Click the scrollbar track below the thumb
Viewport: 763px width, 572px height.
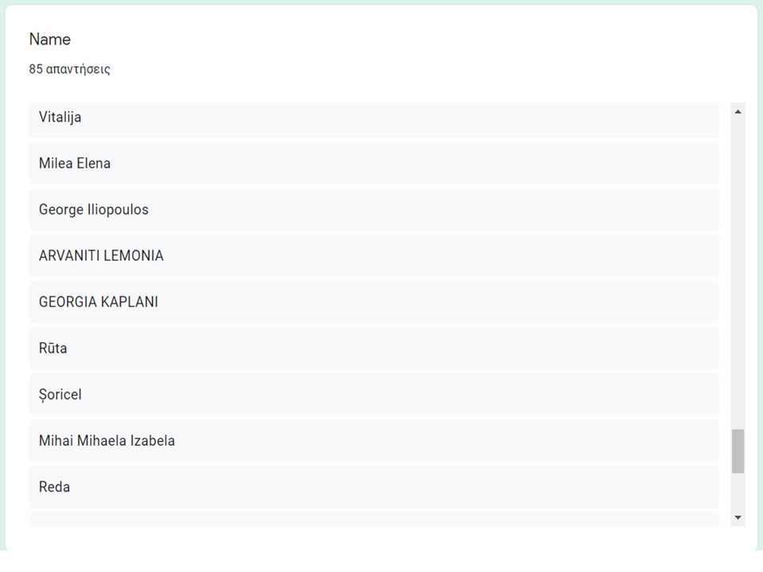(738, 493)
